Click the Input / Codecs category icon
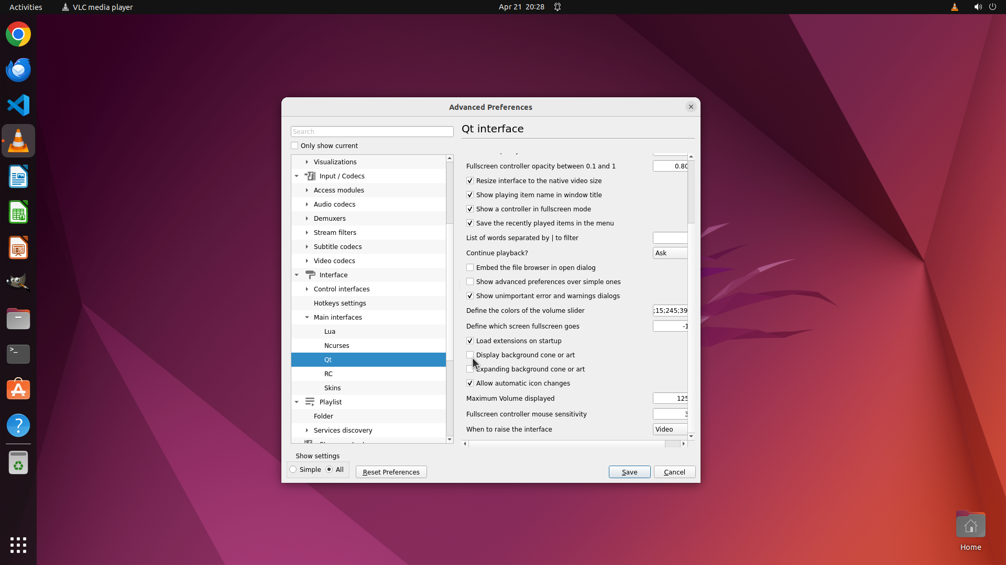Viewport: 1006px width, 565px height. coord(310,176)
